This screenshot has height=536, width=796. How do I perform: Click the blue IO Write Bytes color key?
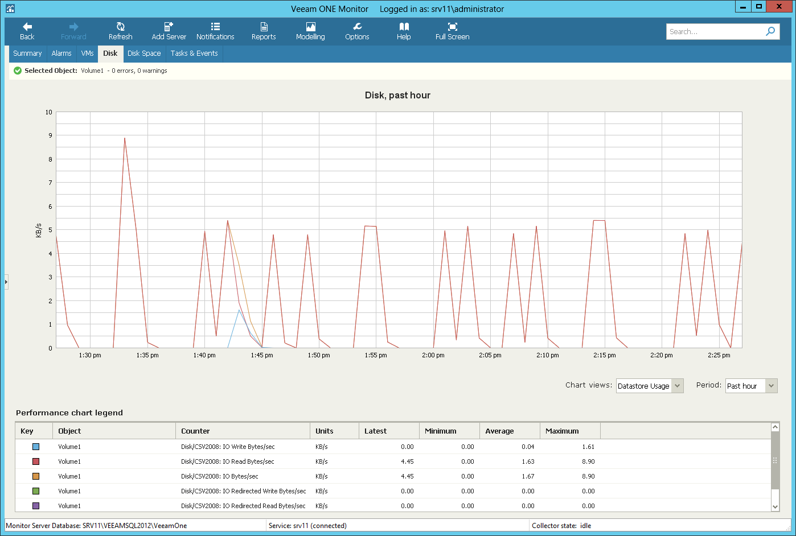[36, 447]
